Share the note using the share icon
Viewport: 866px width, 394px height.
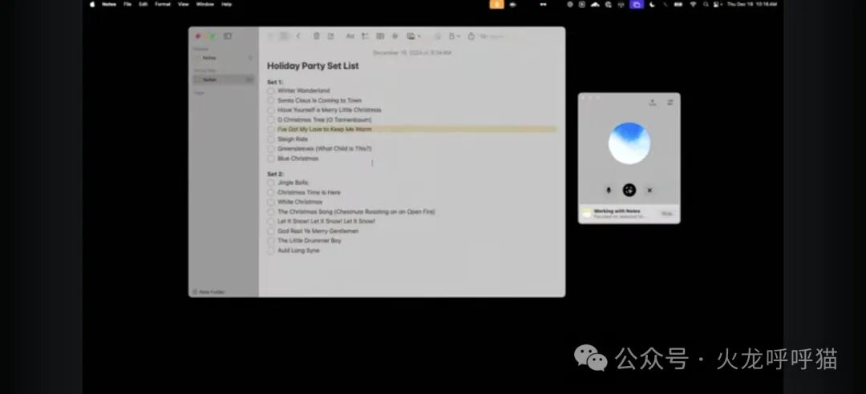471,36
